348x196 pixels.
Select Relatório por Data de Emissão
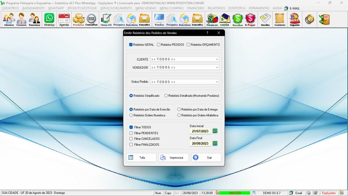131,109
